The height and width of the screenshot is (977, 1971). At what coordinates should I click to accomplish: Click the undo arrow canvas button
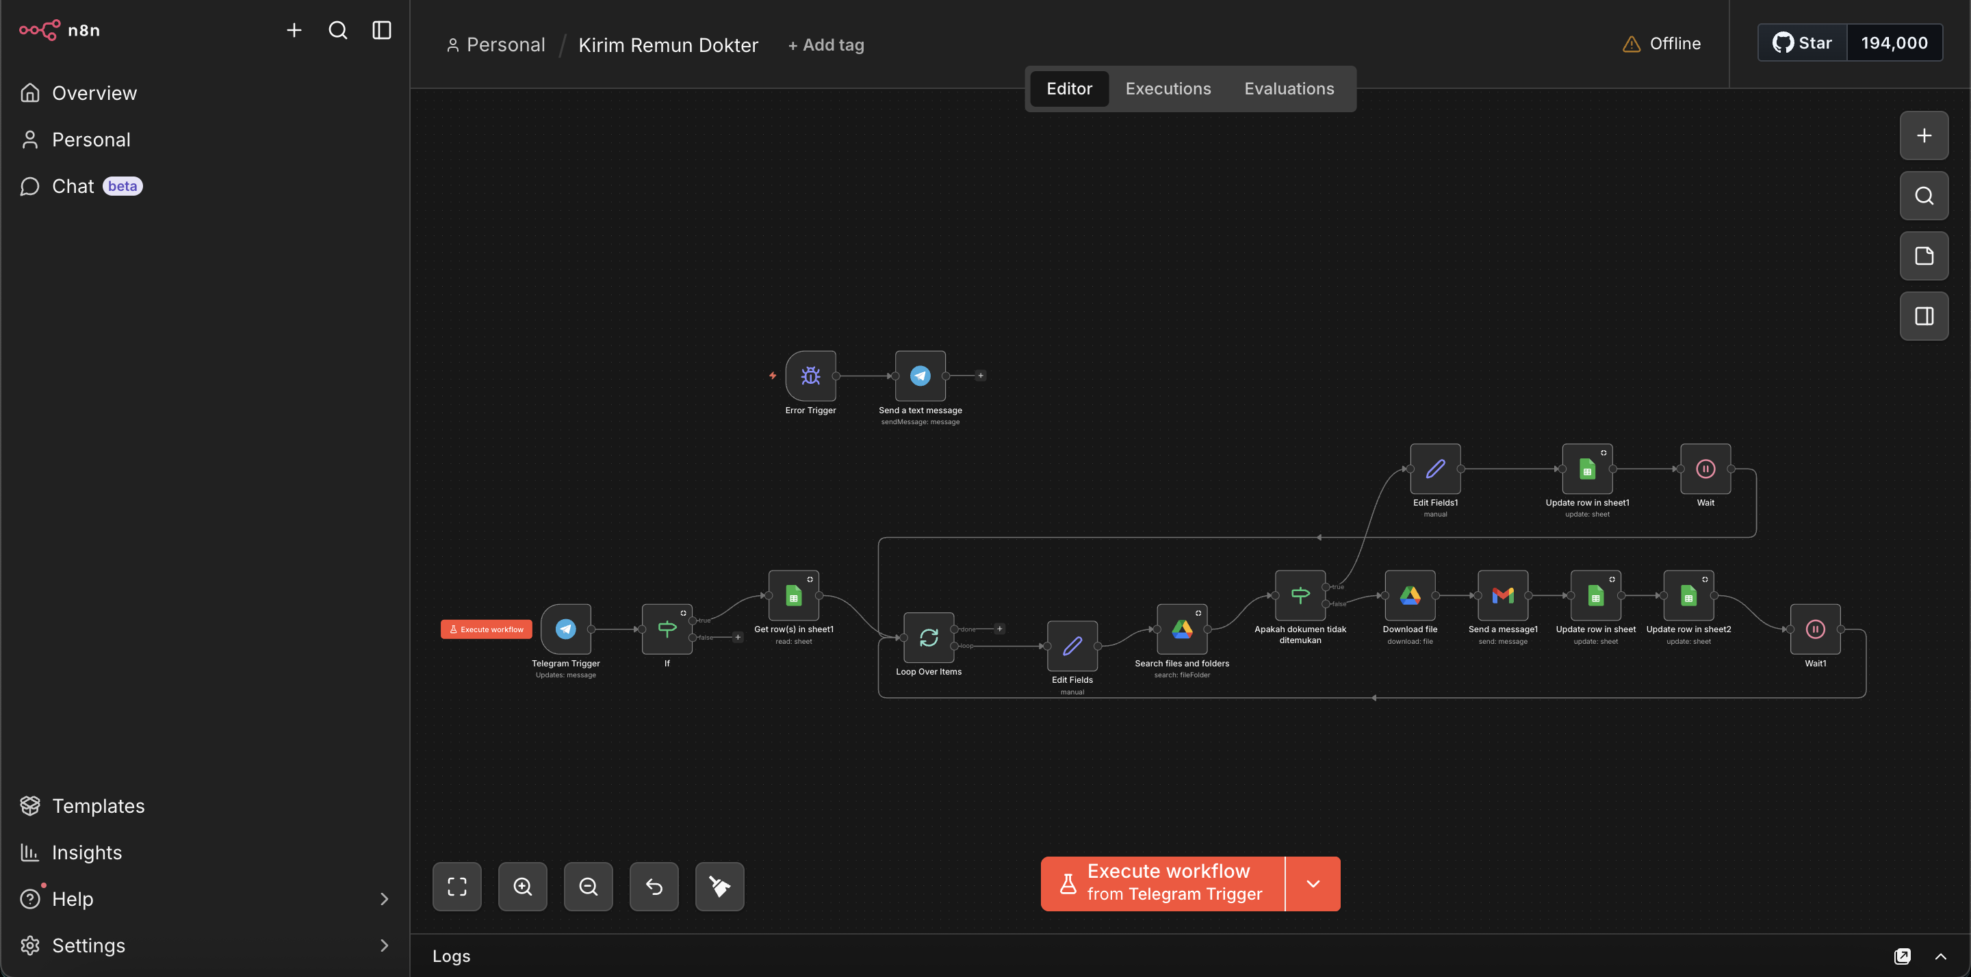click(x=654, y=887)
